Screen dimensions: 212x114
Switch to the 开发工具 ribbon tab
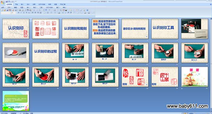click(x=63, y=4)
